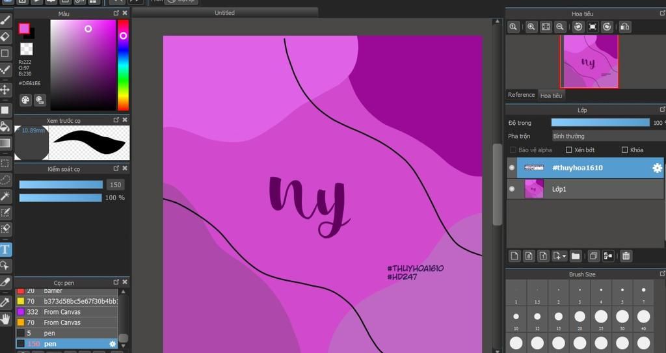
Task: Undock the Xem trước cọ panel
Action: point(116,120)
